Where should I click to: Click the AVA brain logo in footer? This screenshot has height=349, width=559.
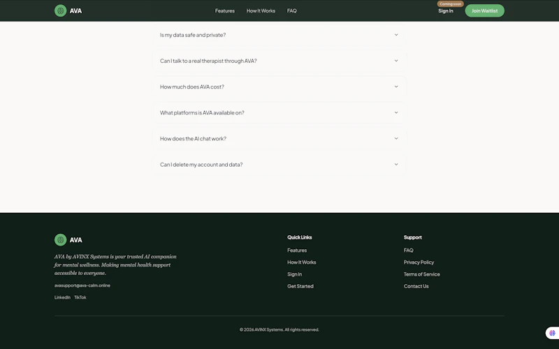click(60, 239)
